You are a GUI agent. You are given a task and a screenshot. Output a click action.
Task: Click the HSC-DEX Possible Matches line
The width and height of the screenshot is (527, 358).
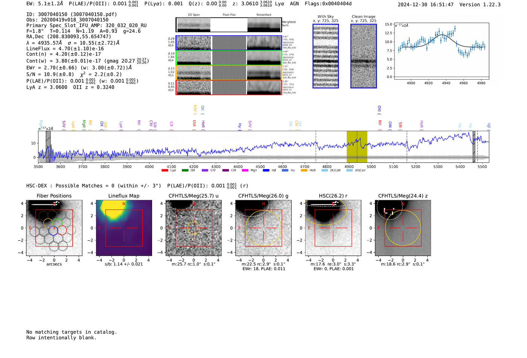tap(137, 186)
